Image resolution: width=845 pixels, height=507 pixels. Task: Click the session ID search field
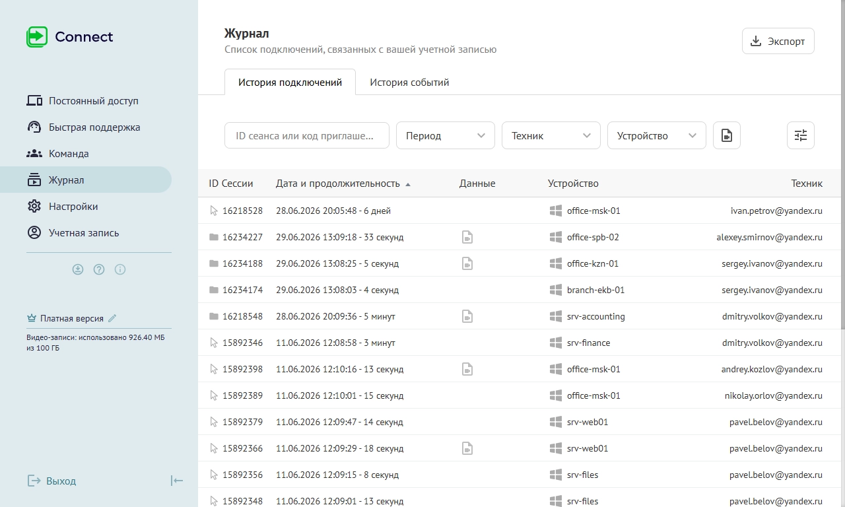pos(307,135)
